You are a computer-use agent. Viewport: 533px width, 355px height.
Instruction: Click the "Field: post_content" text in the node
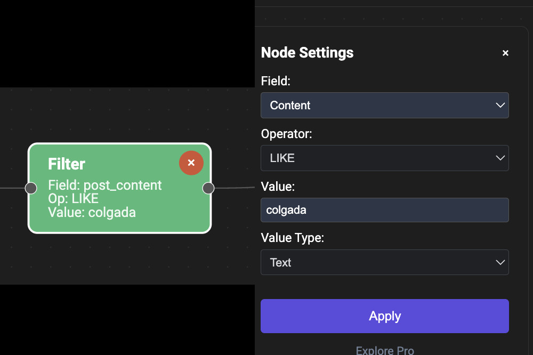(104, 185)
